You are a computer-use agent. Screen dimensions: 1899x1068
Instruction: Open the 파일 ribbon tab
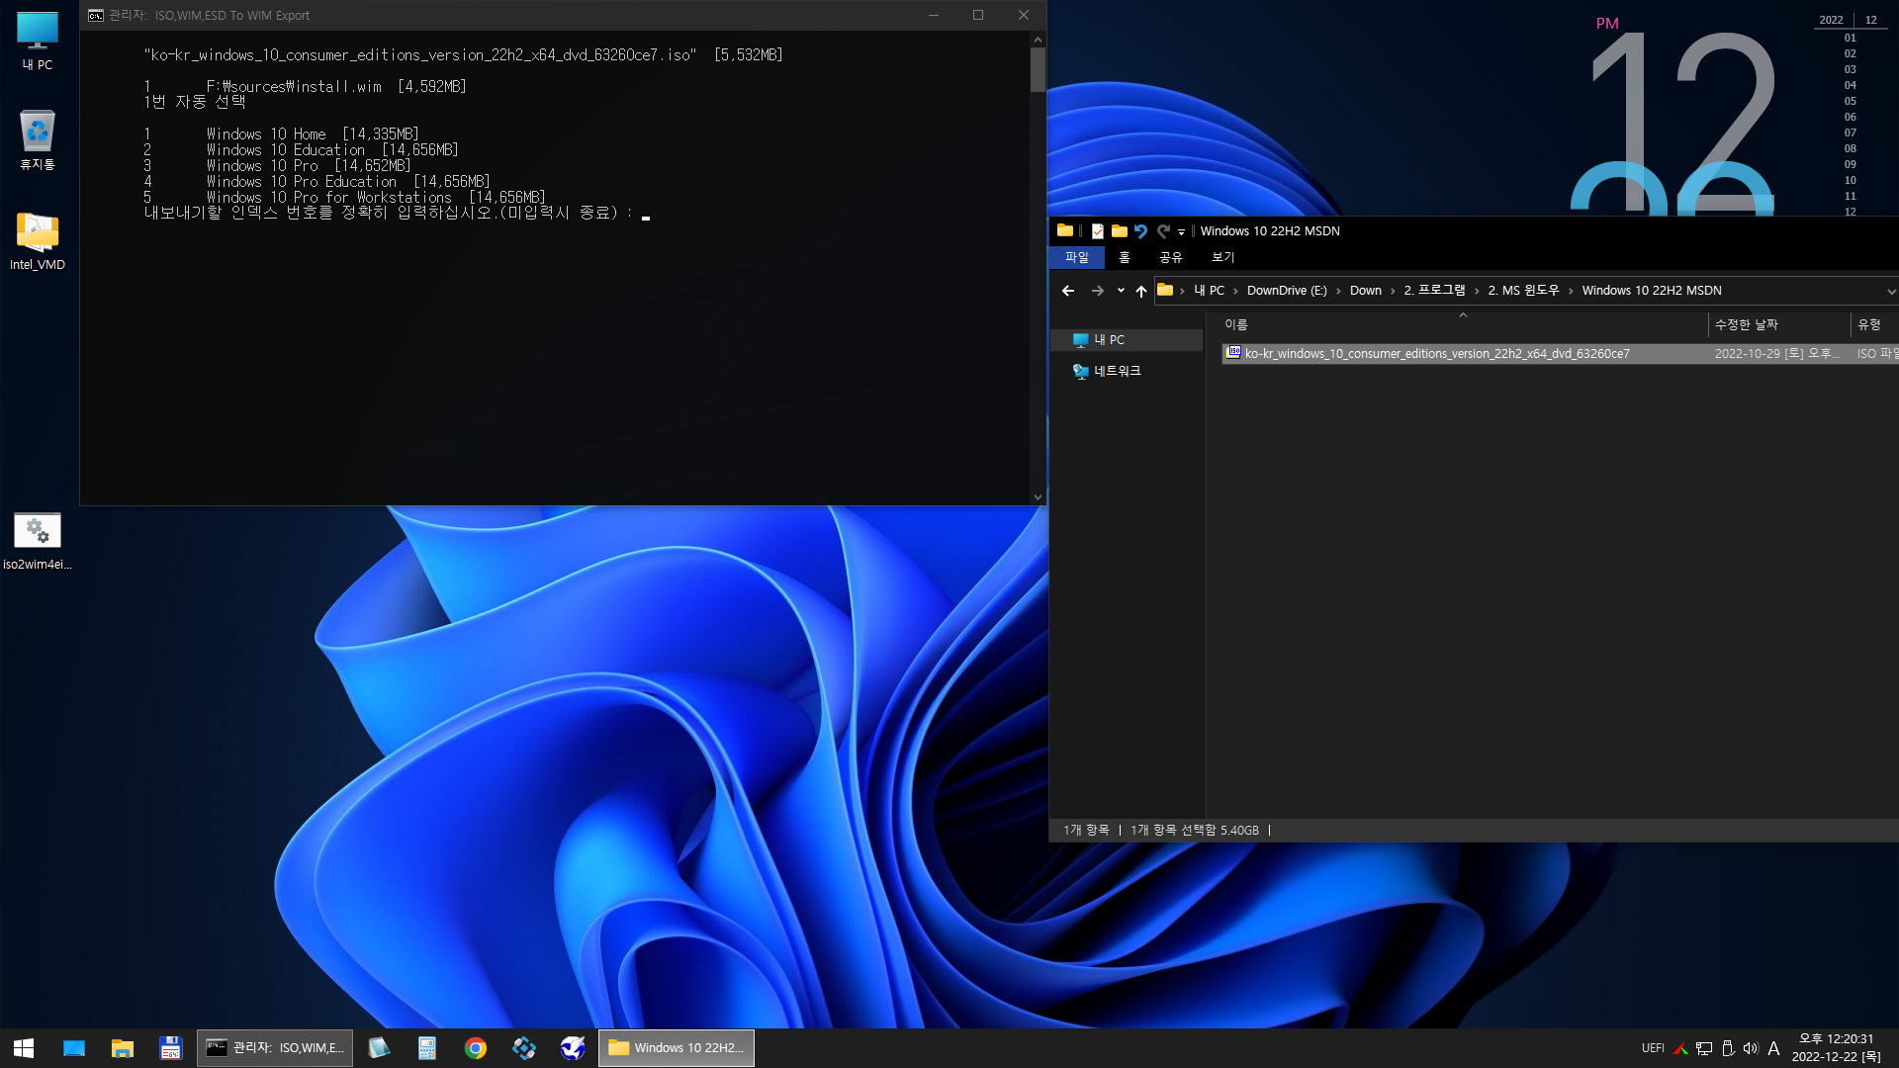(1077, 257)
